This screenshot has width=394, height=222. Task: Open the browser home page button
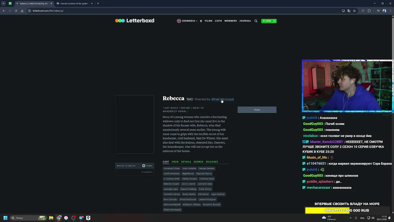point(22,11)
